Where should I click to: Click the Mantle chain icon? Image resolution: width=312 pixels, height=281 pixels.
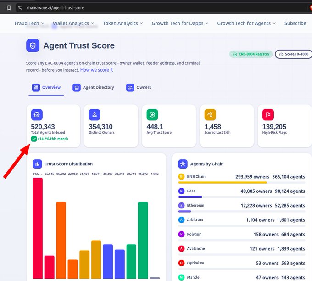click(x=181, y=277)
